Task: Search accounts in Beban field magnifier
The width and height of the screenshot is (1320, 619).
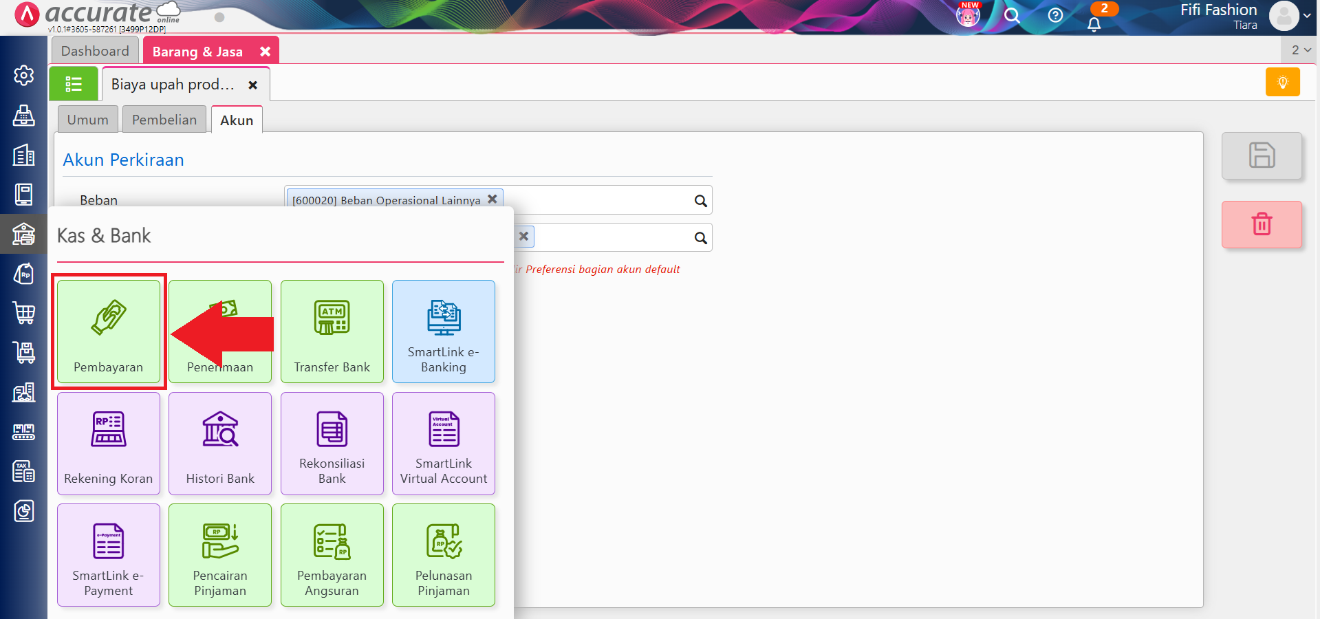Action: (700, 201)
